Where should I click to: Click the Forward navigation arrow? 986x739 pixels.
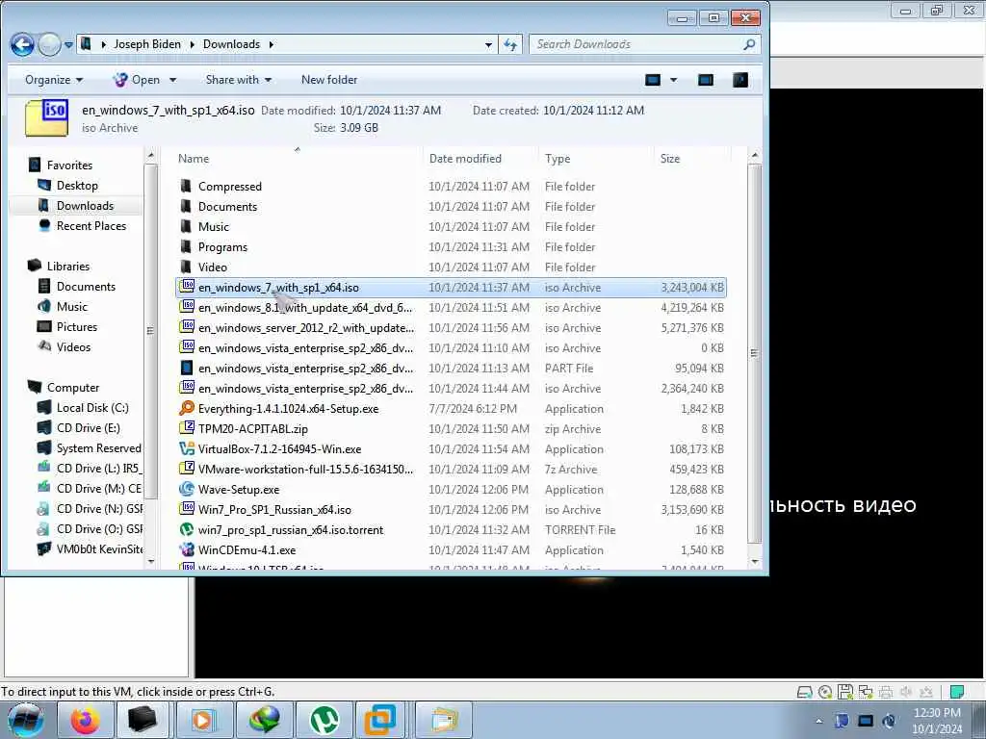[x=49, y=44]
